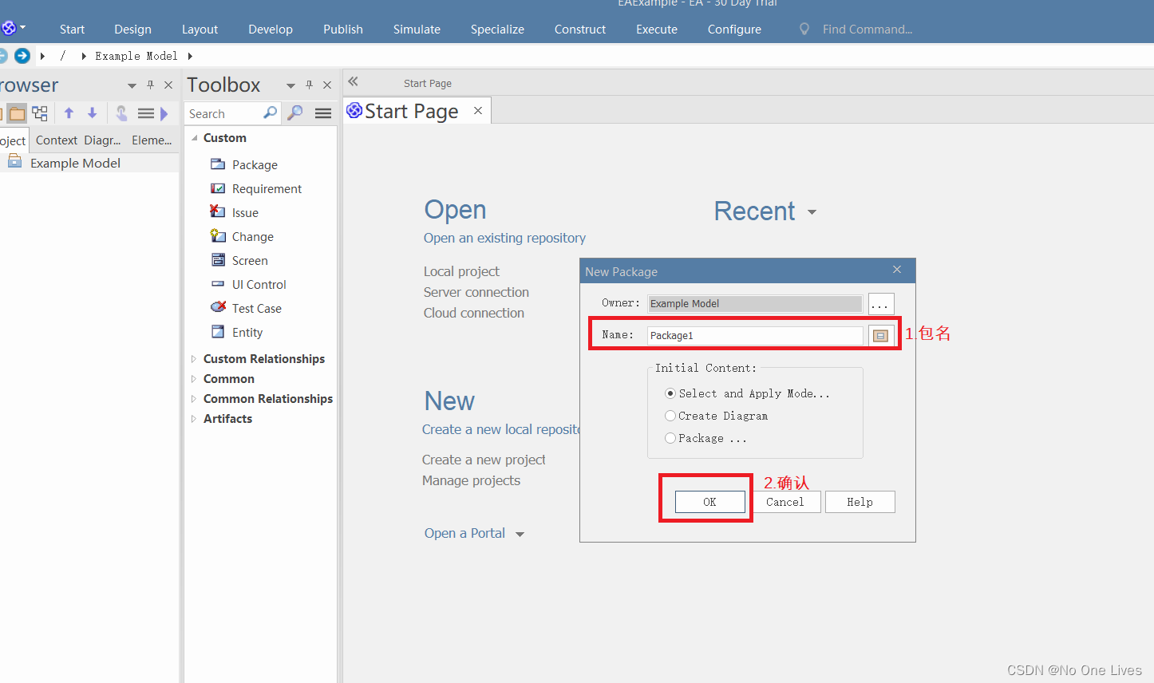
Task: Click the forward navigation arrow icon
Action: coord(22,56)
